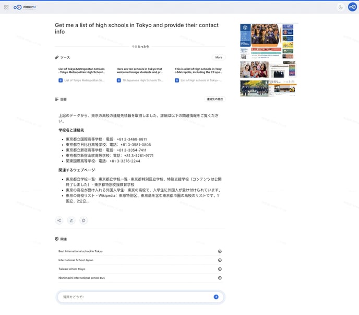Viewport: 359px width, 315px height.
Task: Click the related section icon
Action: click(57, 239)
